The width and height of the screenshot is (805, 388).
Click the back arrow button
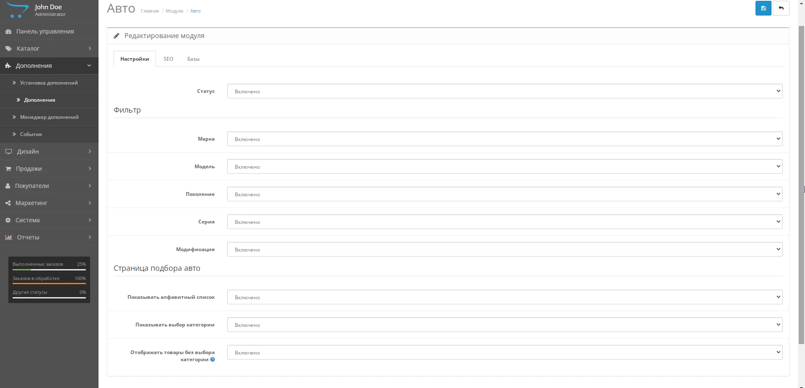tap(781, 8)
